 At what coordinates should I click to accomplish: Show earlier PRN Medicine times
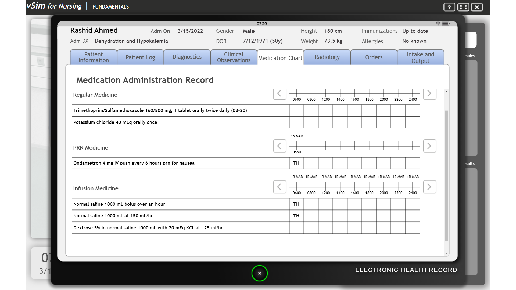coord(279,146)
